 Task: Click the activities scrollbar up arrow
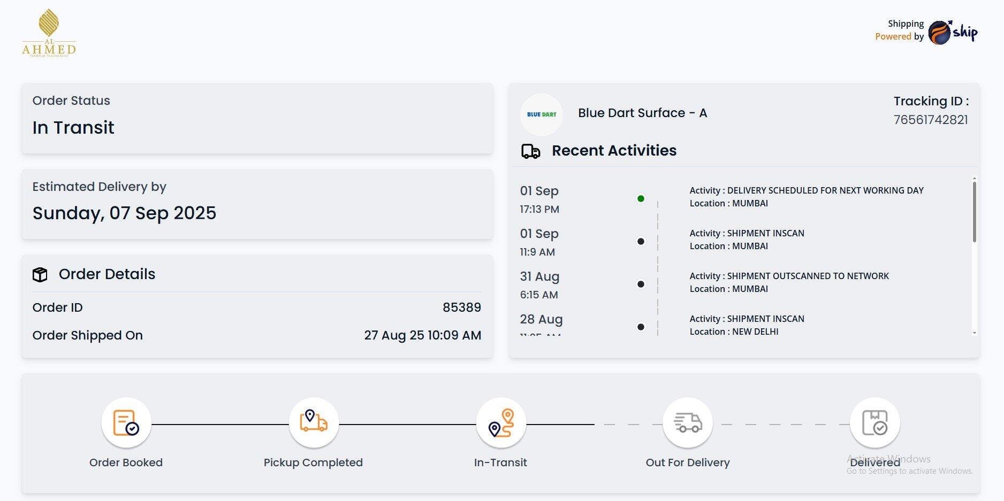(974, 179)
